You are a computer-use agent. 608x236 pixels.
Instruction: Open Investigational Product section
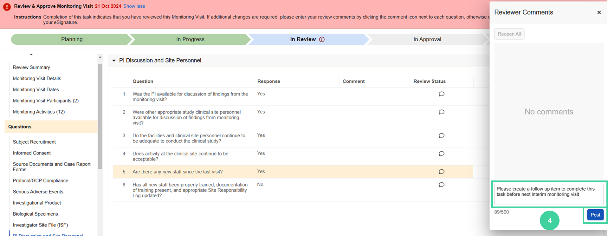point(37,203)
